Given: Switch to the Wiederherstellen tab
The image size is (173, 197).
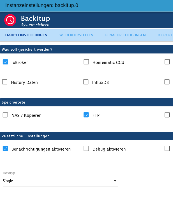Looking at the screenshot, I should 76,35.
